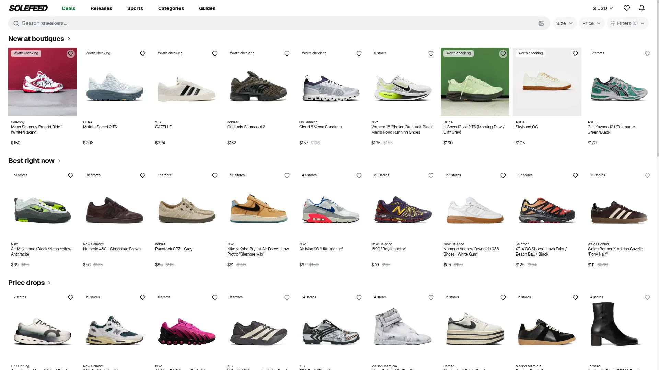Image resolution: width=659 pixels, height=370 pixels.
Task: Heart the Nike Air Max Ishod
Action: 71,176
